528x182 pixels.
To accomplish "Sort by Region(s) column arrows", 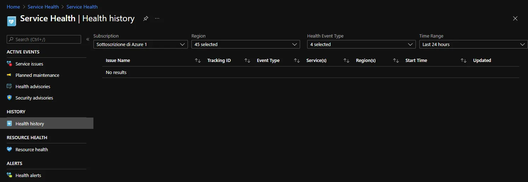I will (x=396, y=61).
